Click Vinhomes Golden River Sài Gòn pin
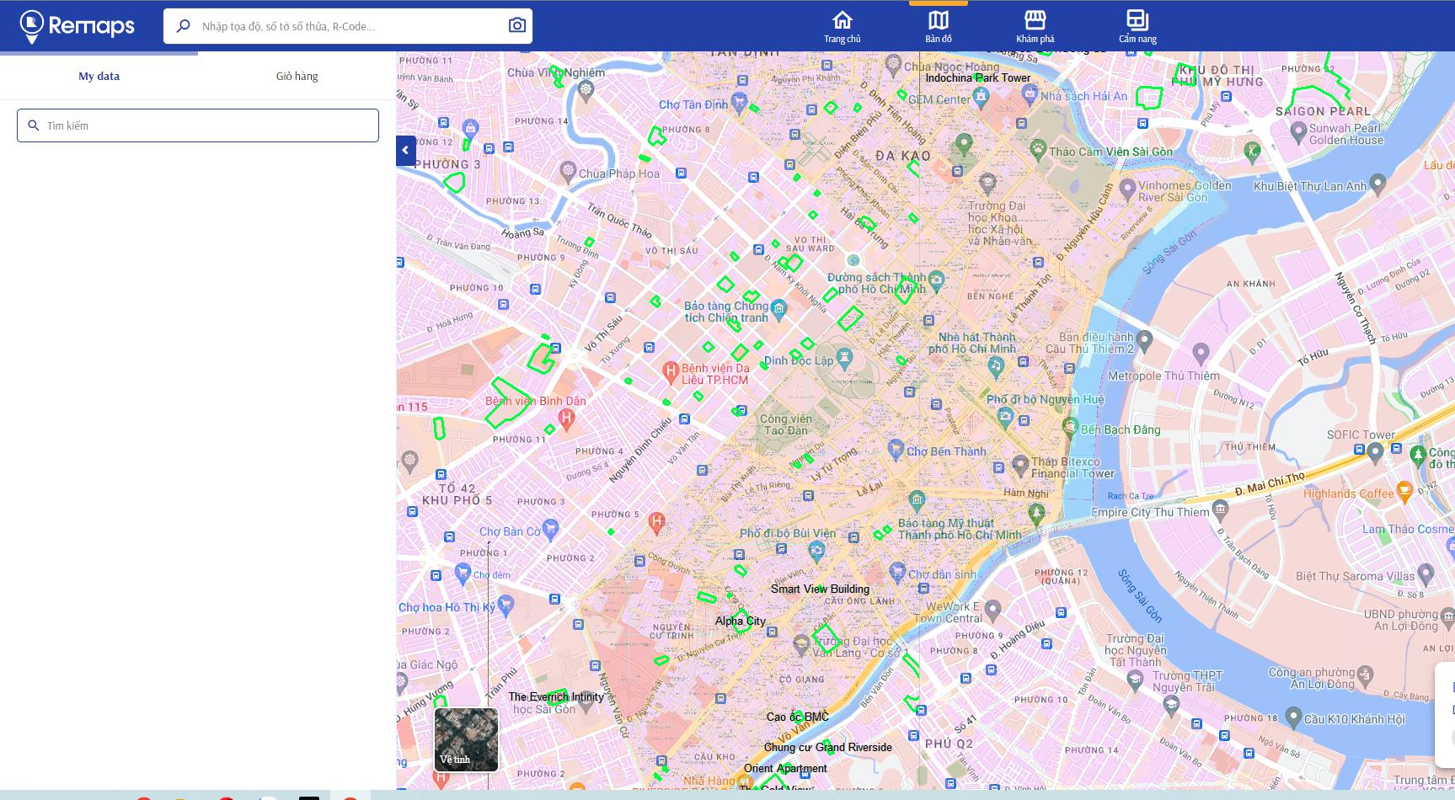The image size is (1455, 800). pos(1127,190)
